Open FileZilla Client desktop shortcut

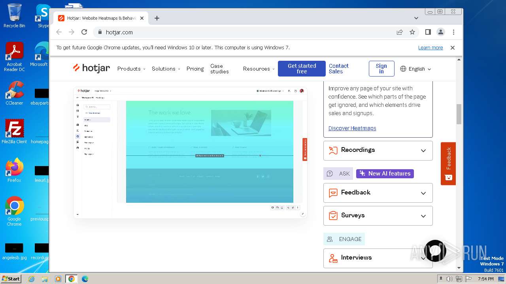point(14,132)
